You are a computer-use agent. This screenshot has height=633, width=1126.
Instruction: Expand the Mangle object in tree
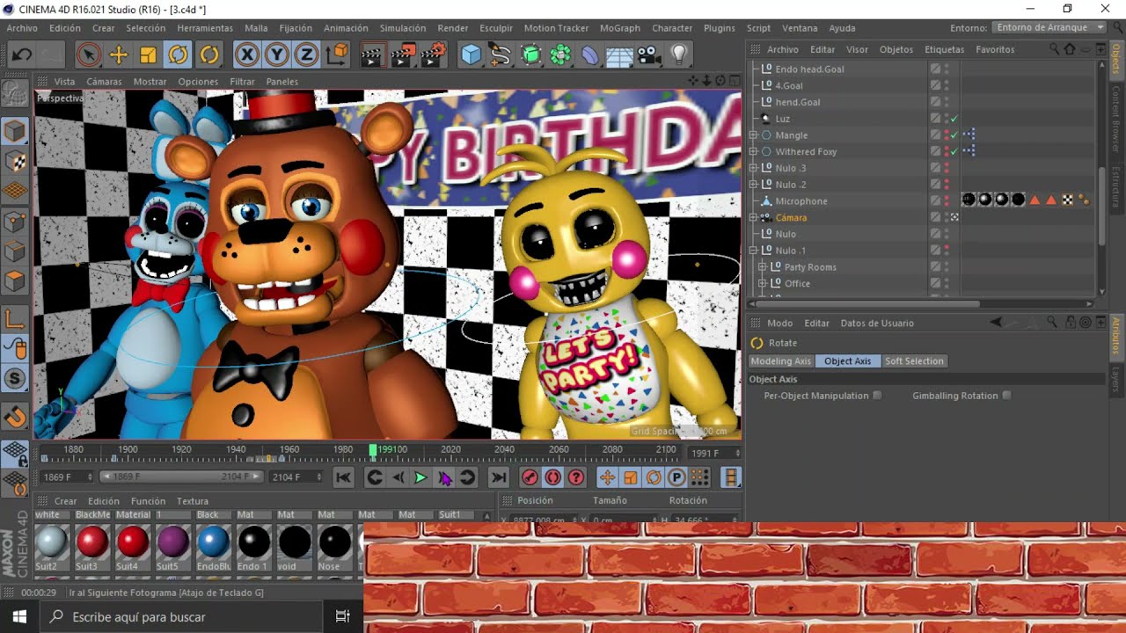coord(753,135)
